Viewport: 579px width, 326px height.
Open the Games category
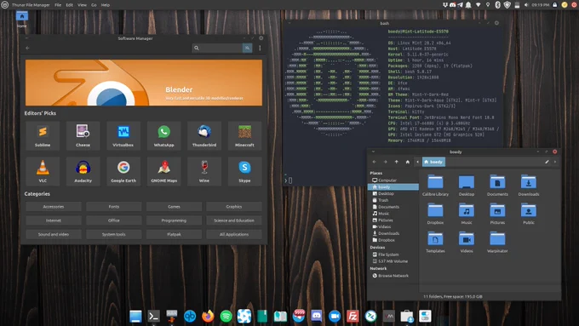coord(174,207)
